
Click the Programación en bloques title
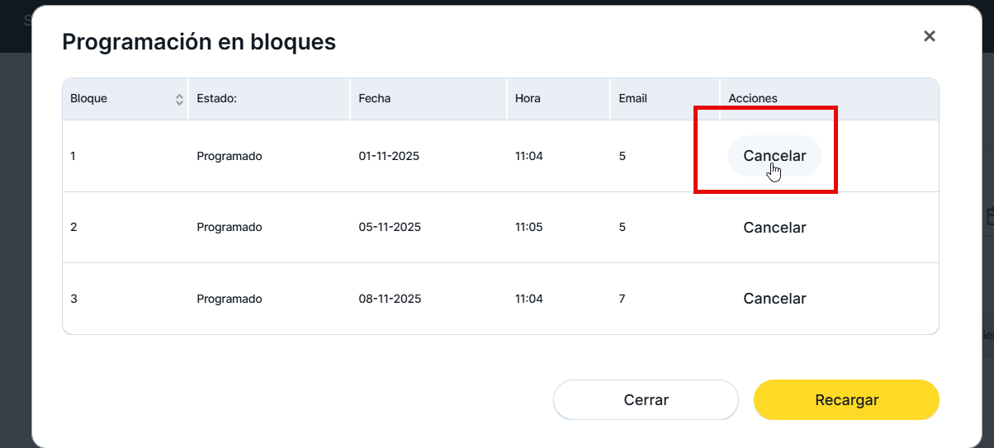[x=199, y=42]
